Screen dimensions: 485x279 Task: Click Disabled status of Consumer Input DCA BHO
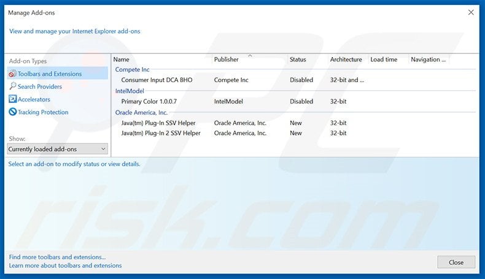point(301,80)
